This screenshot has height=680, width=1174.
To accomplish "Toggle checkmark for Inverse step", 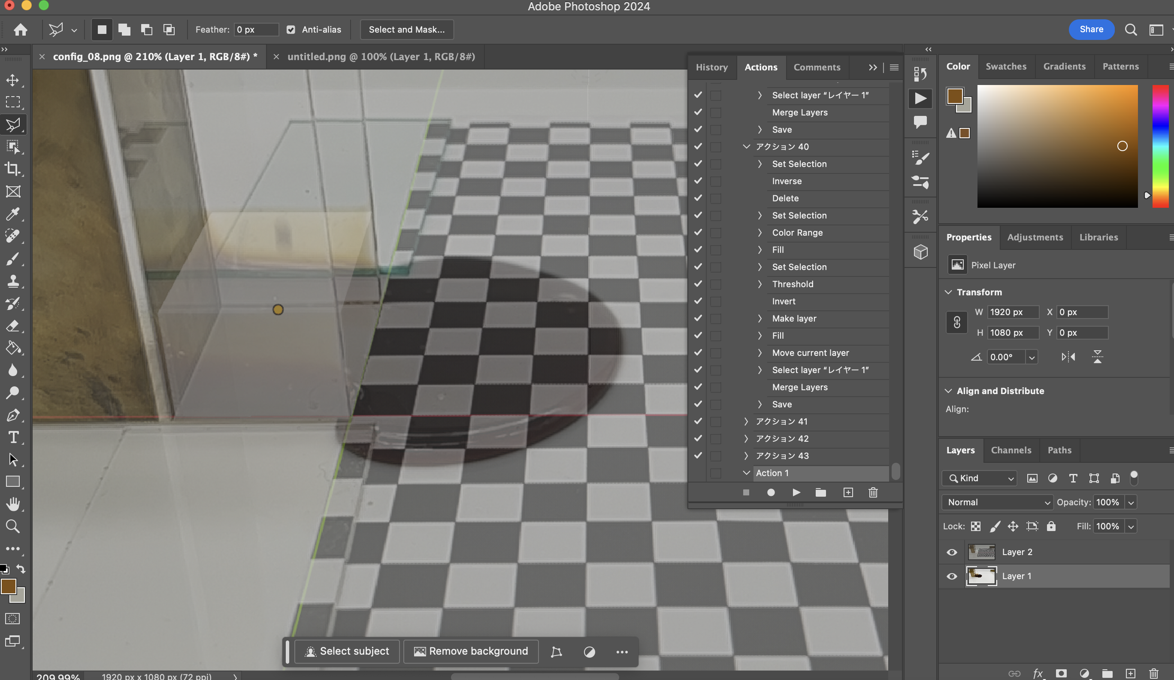I will (x=698, y=181).
